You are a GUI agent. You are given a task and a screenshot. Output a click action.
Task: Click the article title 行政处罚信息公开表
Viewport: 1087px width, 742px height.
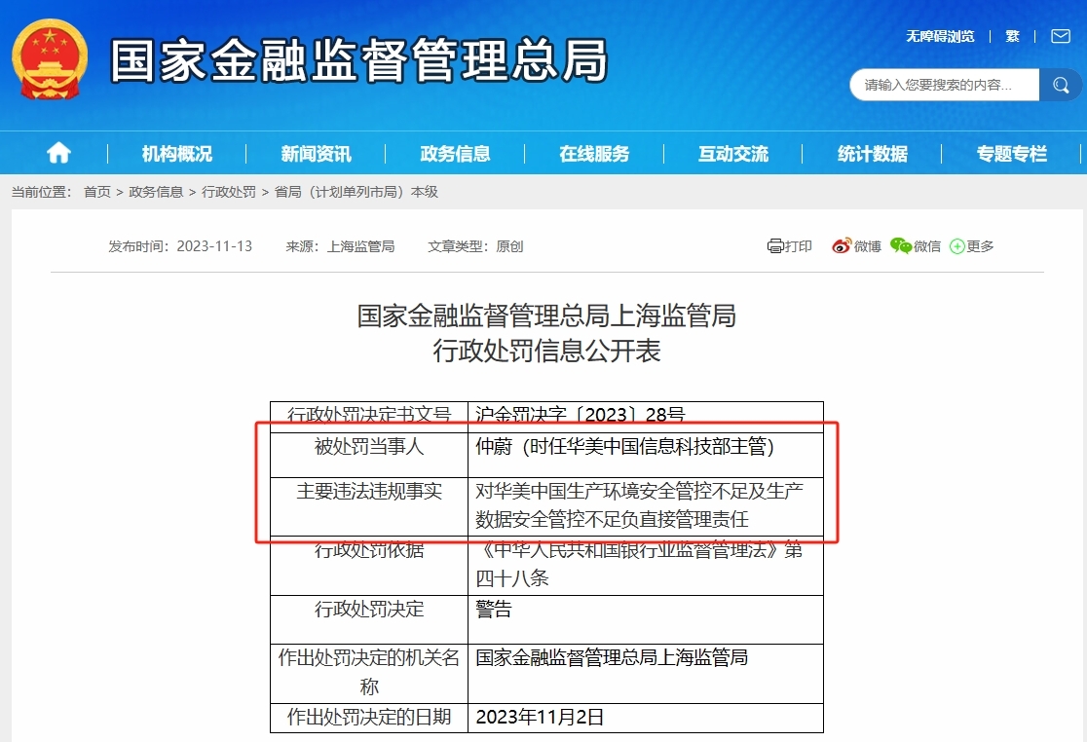pyautogui.click(x=546, y=351)
